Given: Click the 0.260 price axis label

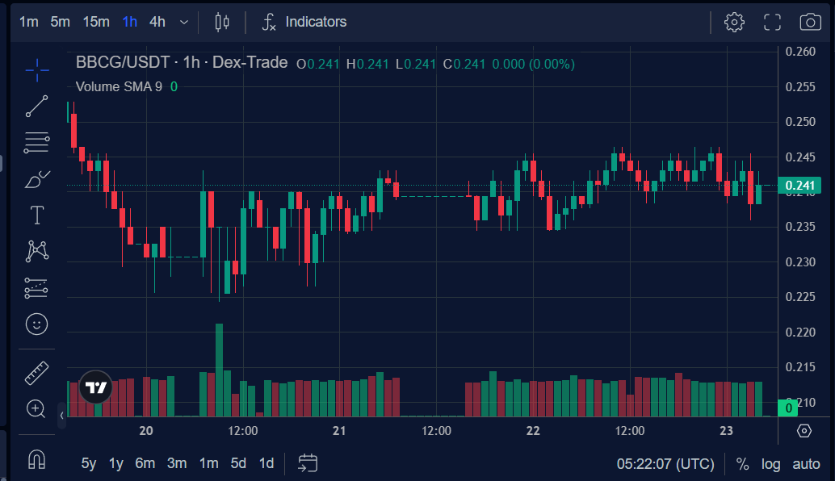Looking at the screenshot, I should (x=800, y=52).
